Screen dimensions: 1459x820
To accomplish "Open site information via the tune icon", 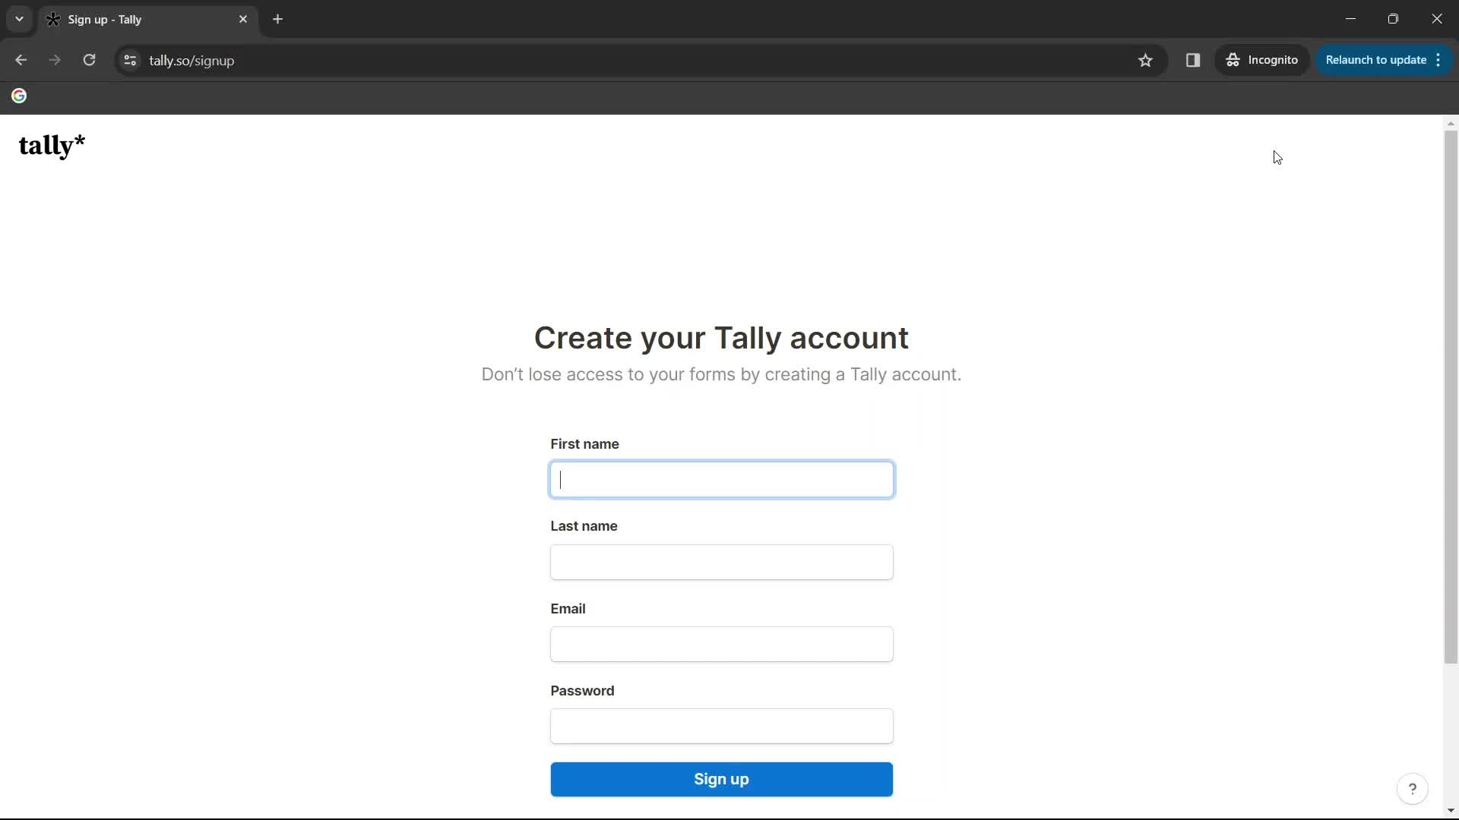I will click(129, 60).
